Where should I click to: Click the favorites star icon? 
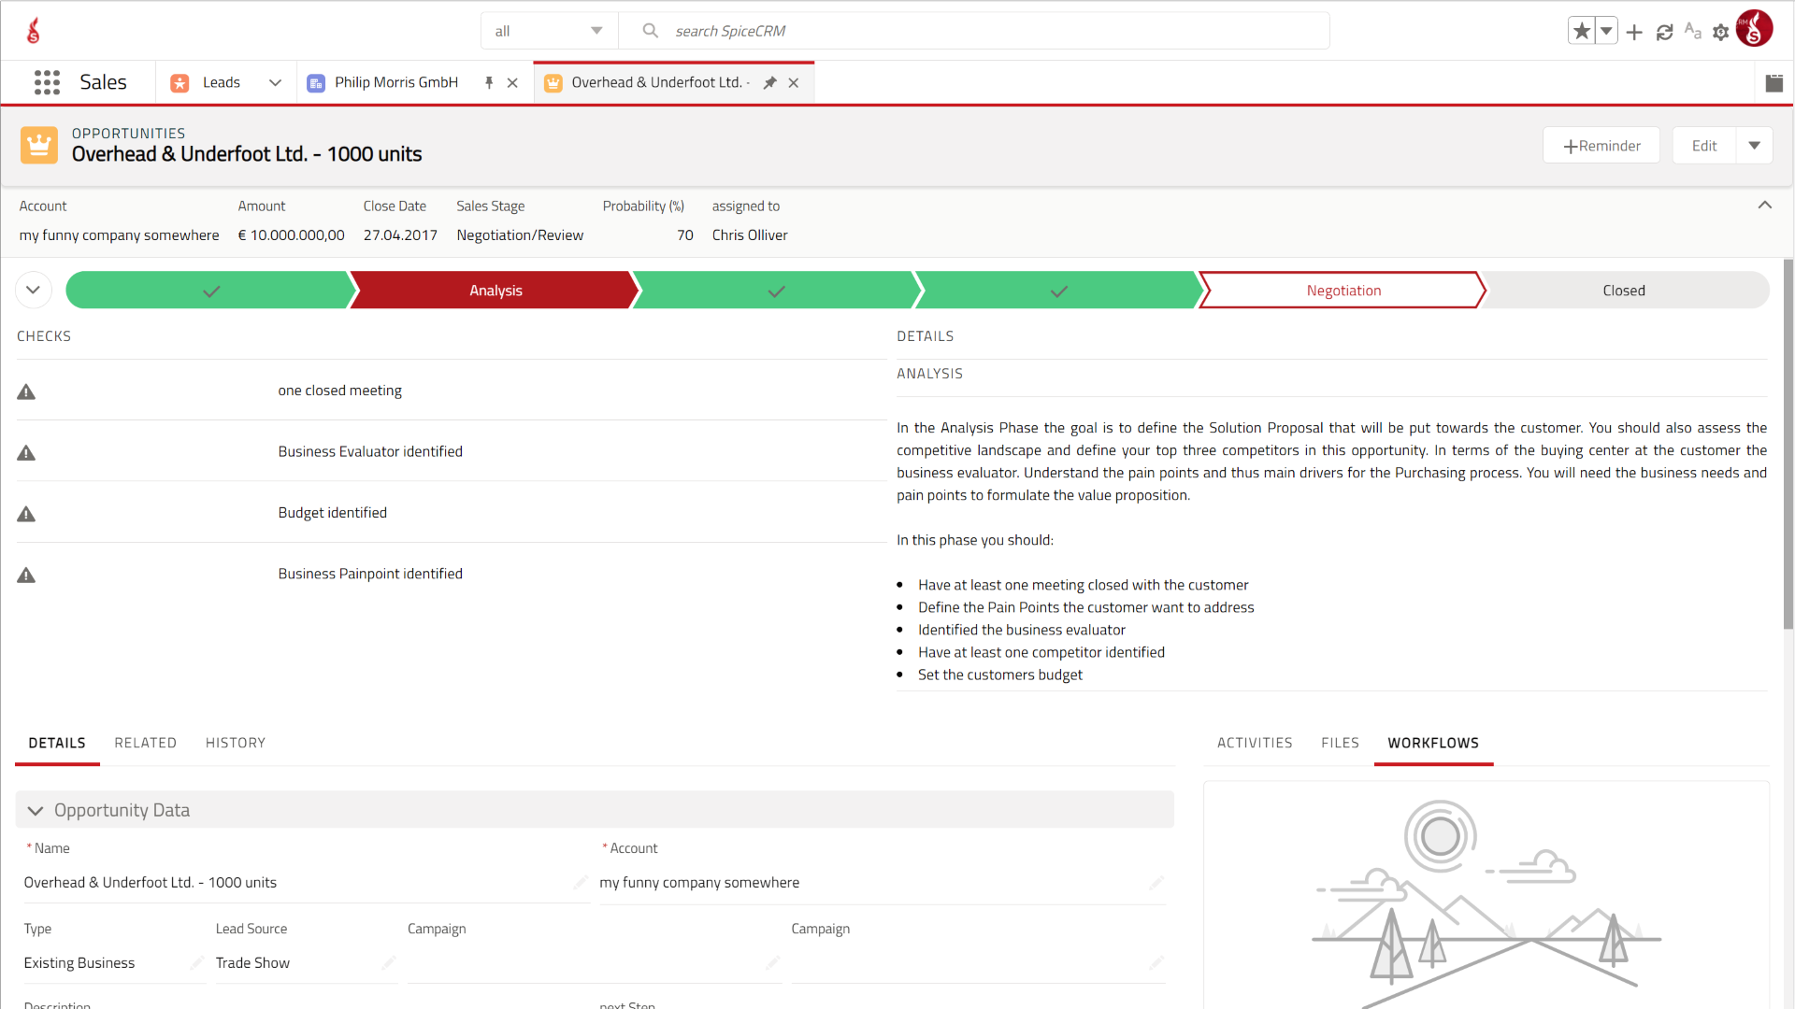click(x=1581, y=31)
